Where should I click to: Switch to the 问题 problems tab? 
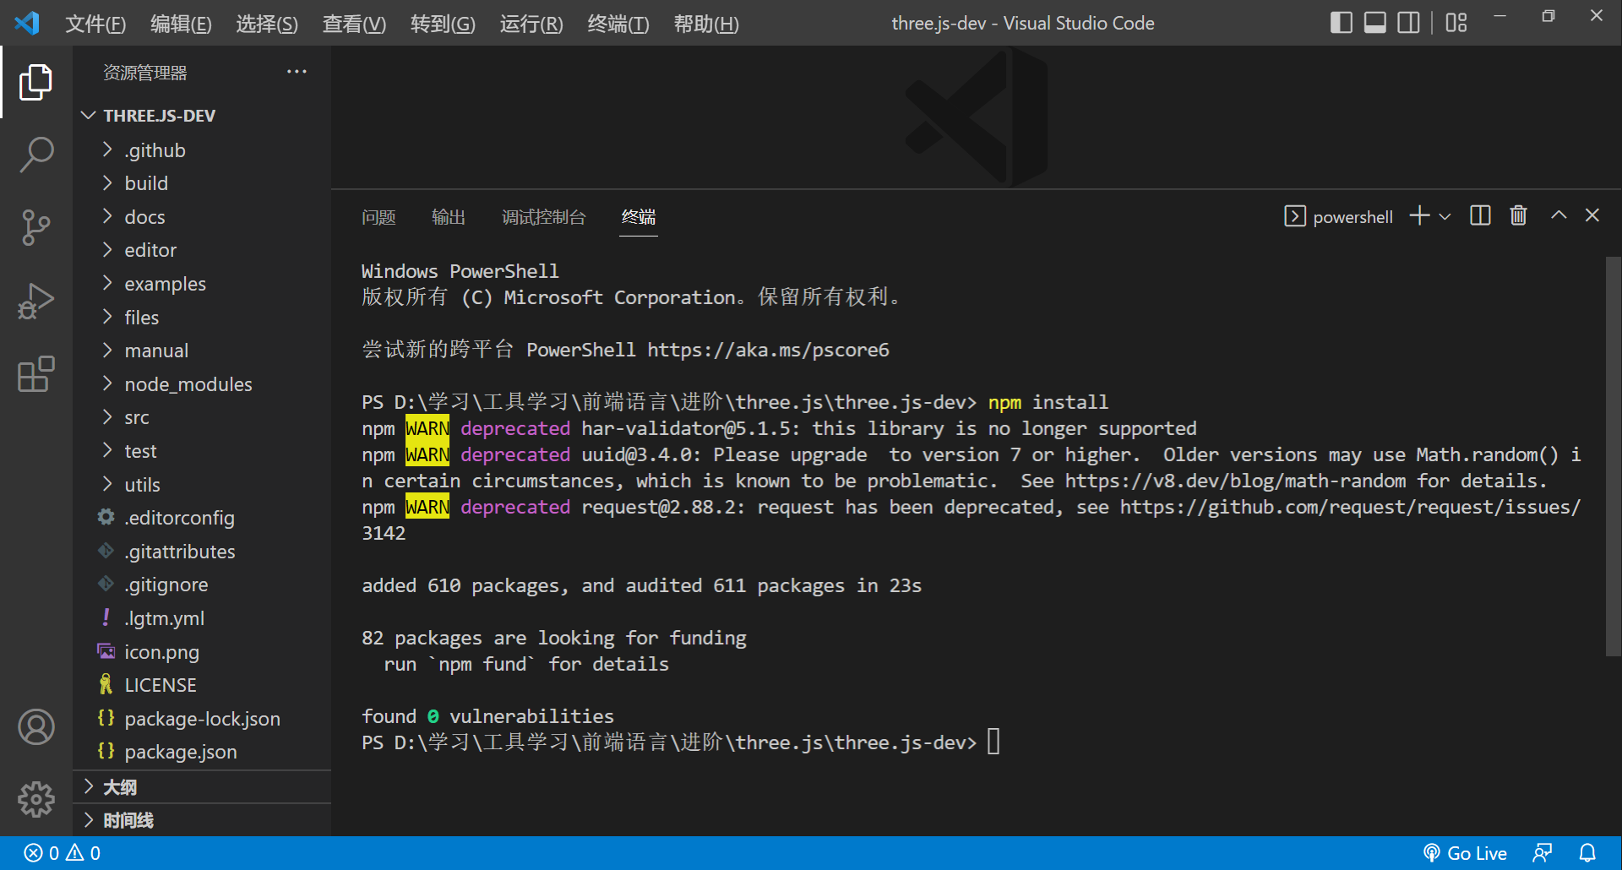(x=378, y=217)
